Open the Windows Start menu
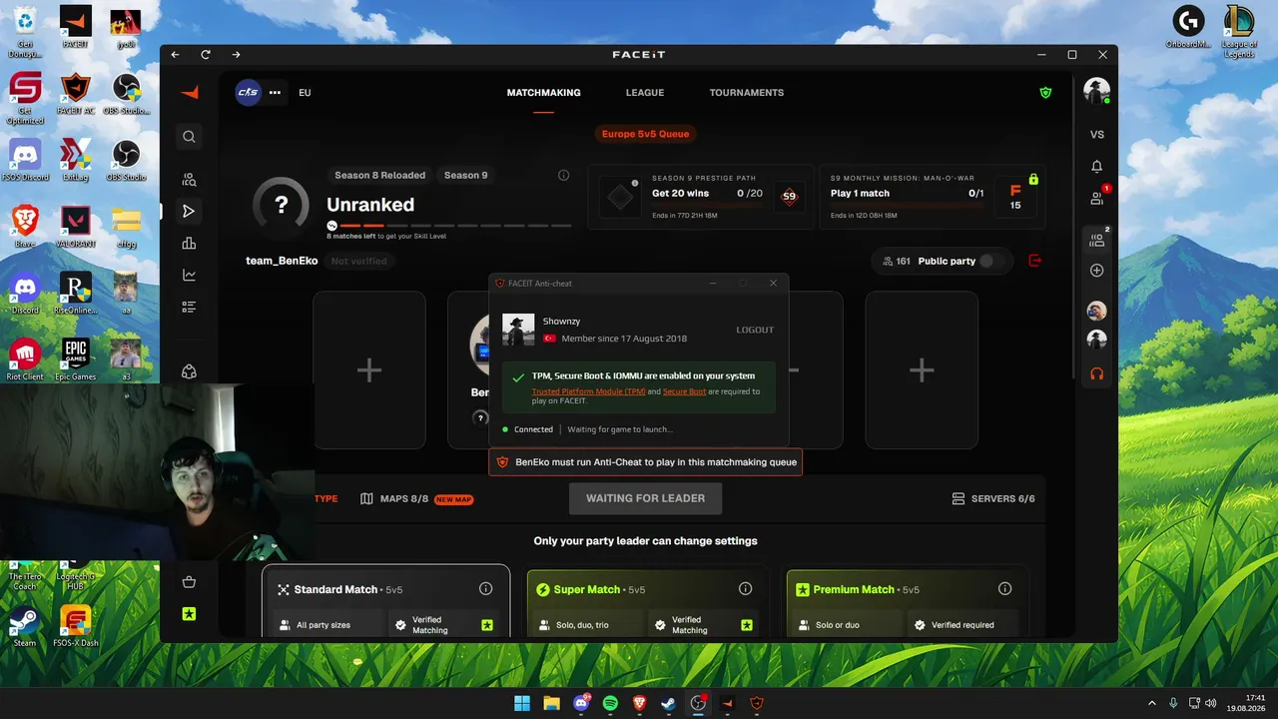 coord(522,703)
